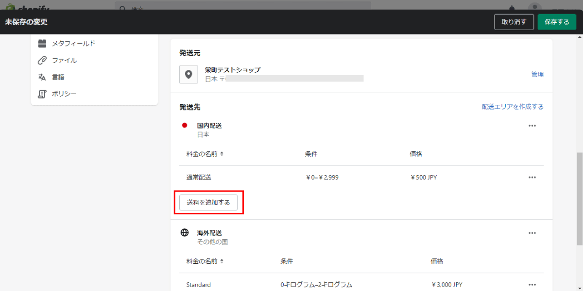Open the three-dot menu for 国内配送
Image resolution: width=583 pixels, height=291 pixels.
click(532, 126)
